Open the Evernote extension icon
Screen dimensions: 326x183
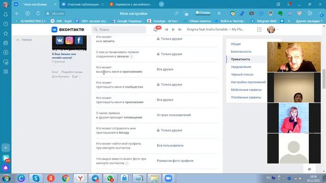[280, 14]
